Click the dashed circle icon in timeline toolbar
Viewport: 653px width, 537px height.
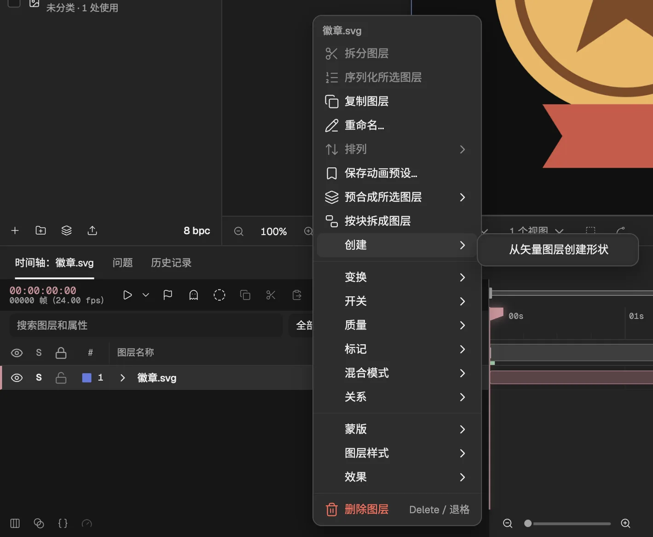(x=220, y=295)
